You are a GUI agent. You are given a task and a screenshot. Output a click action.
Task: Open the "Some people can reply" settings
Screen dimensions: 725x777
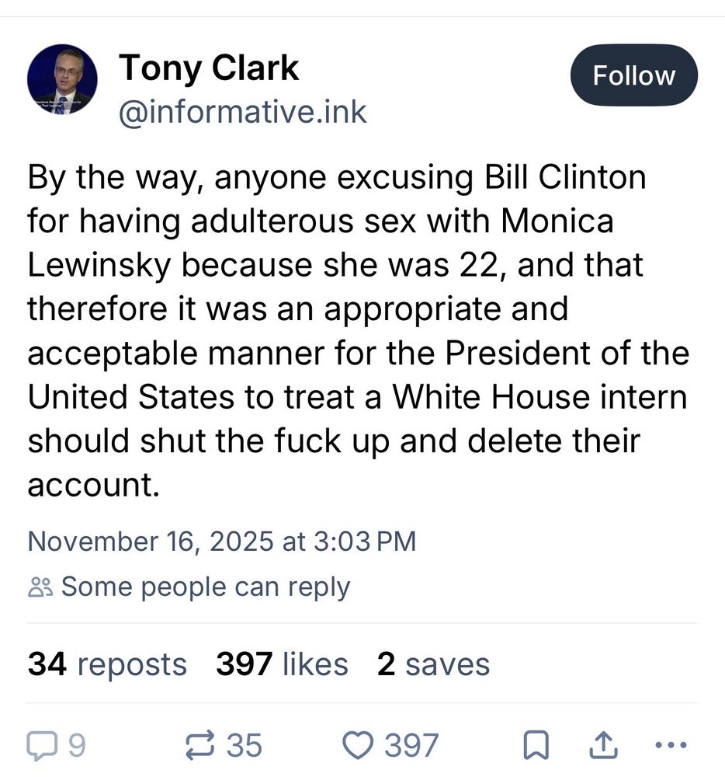[206, 587]
